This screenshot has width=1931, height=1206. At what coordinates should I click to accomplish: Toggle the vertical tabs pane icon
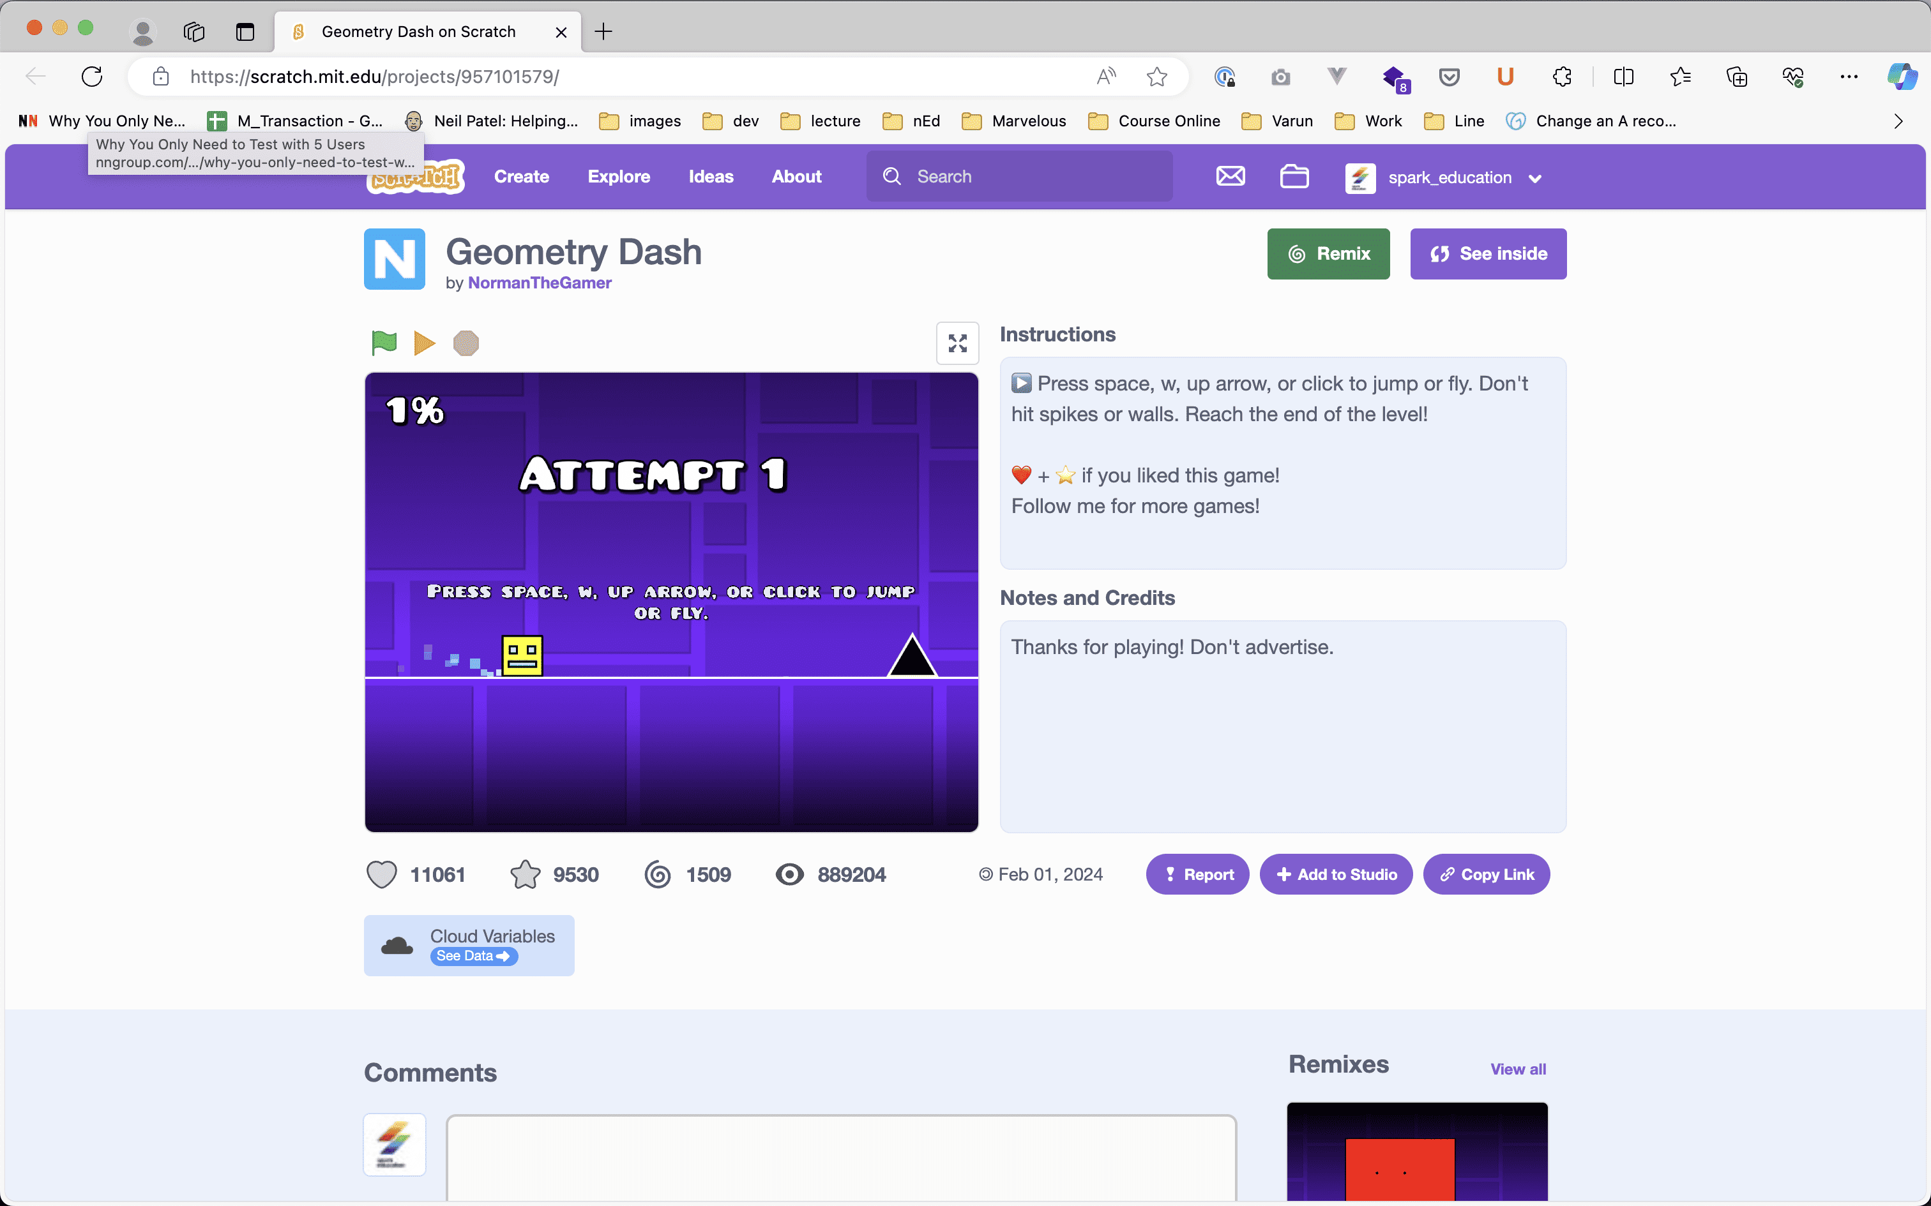[x=245, y=32]
